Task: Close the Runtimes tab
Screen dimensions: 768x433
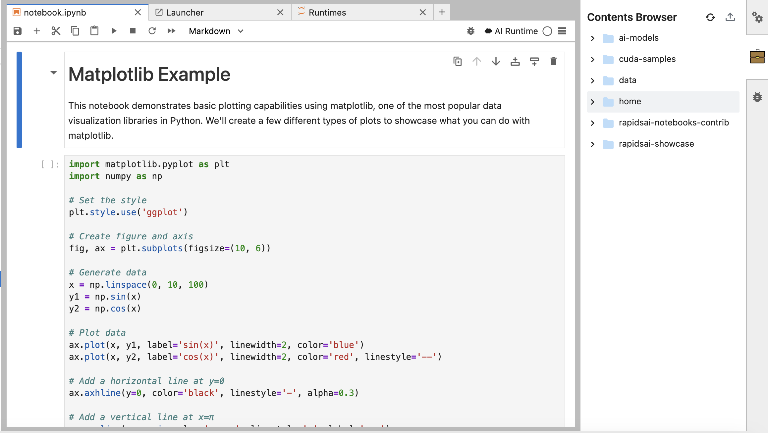Action: tap(423, 13)
